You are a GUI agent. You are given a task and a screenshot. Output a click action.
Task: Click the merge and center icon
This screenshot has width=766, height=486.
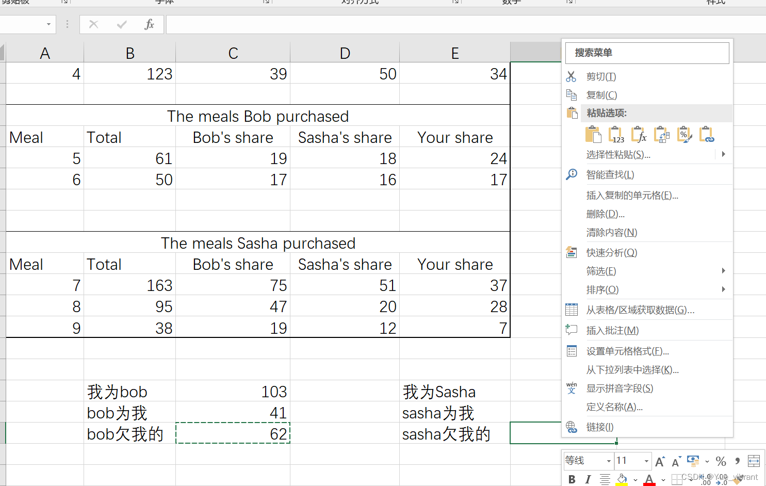[x=754, y=461]
